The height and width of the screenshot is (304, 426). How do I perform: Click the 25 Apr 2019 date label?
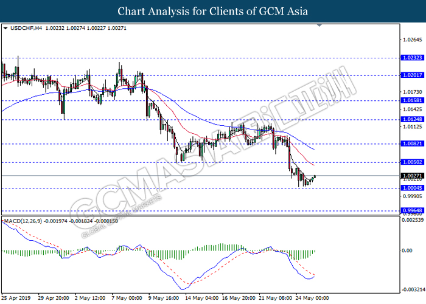click(16, 298)
